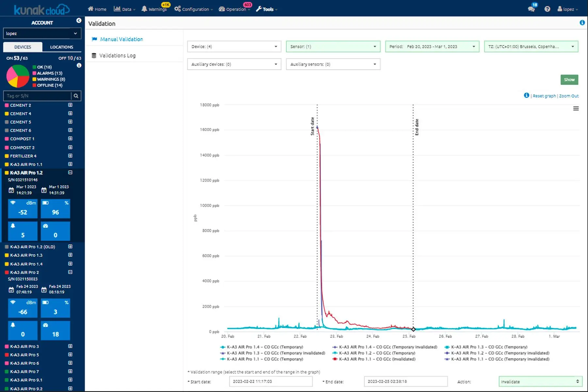Open the Sensor (1) dropdown
This screenshot has height=392, width=588.
click(333, 46)
